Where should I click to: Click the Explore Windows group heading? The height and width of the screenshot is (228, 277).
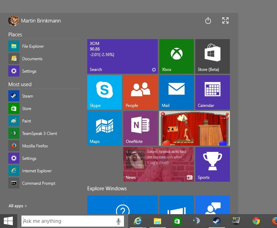click(x=107, y=189)
